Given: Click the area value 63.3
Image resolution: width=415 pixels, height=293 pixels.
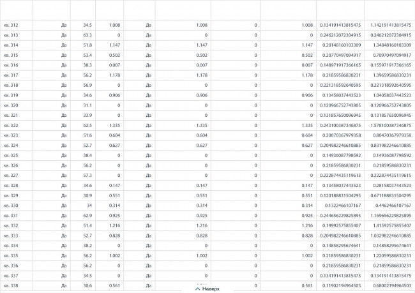Looking at the screenshot, I should tap(87, 35).
